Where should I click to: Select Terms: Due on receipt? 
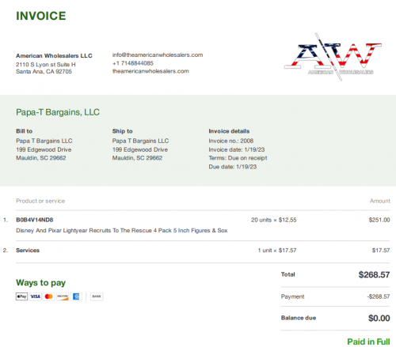[x=238, y=158]
